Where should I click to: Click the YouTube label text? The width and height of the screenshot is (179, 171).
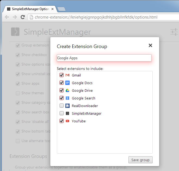79,121
